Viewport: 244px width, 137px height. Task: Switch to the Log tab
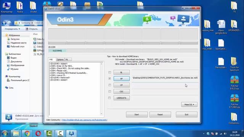(x=52, y=59)
